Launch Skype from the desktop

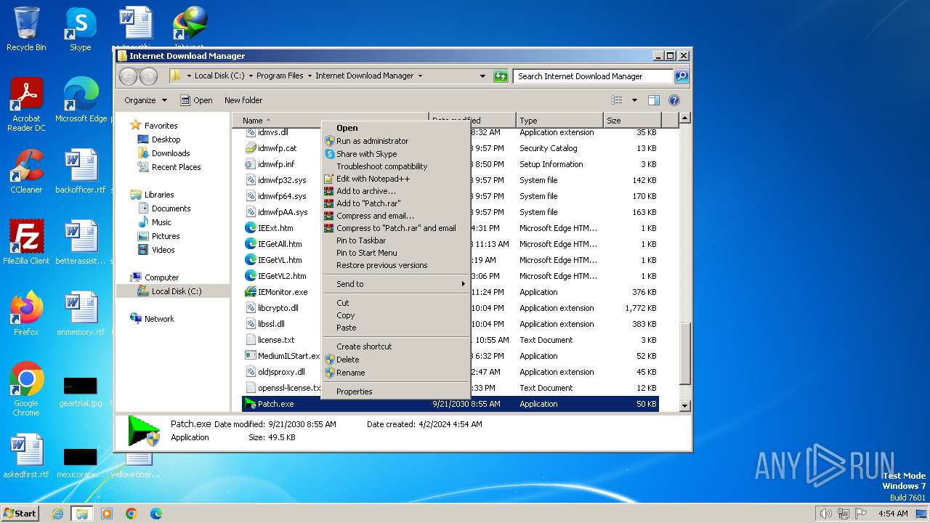click(80, 29)
